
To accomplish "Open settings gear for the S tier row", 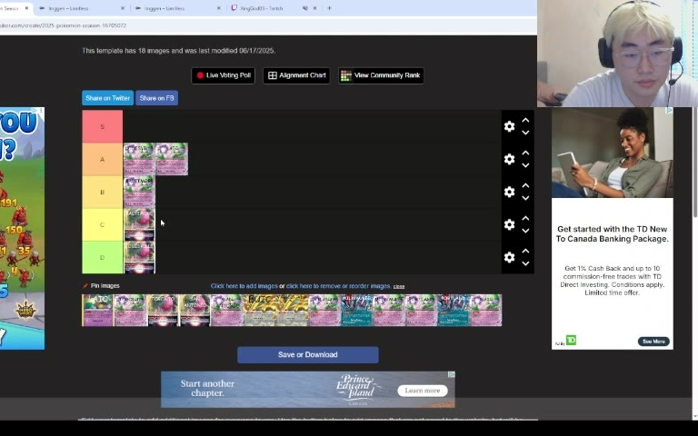I will [509, 126].
